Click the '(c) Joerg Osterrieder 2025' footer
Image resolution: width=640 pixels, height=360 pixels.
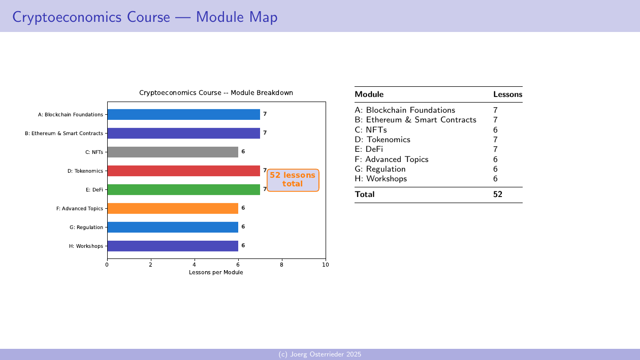(320, 354)
